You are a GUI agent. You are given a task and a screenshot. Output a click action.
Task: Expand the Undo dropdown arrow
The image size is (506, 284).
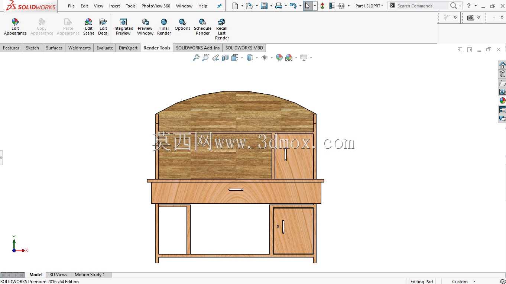tap(300, 6)
